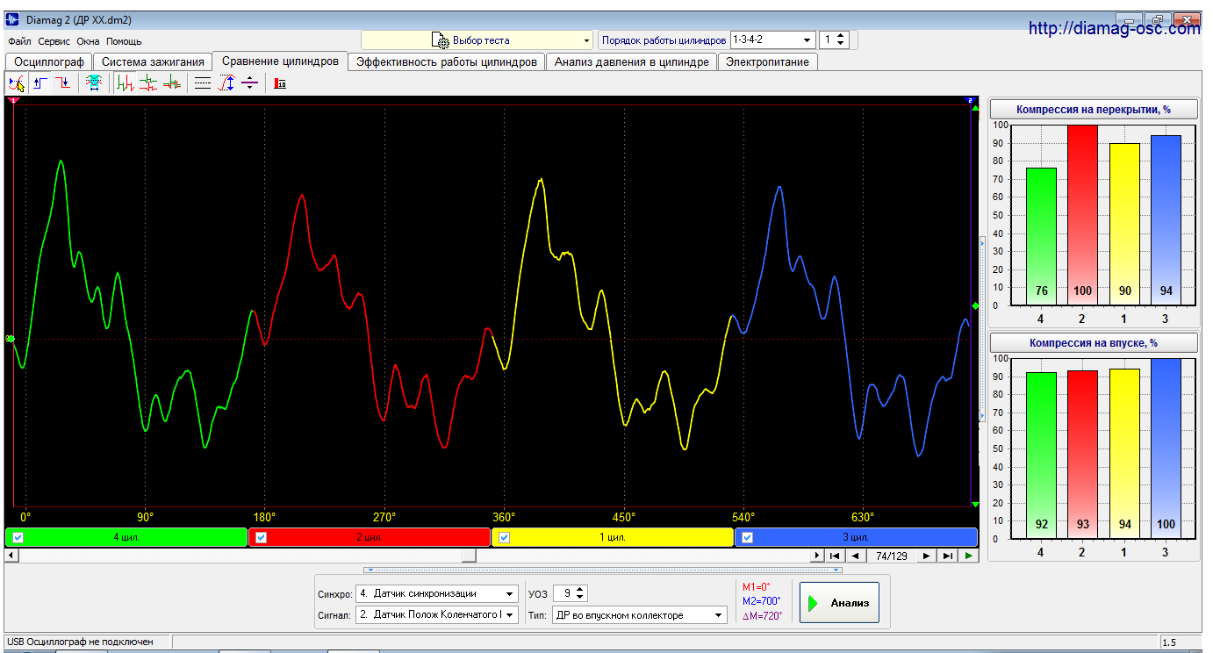Jump to first frame button
The image size is (1213, 653).
click(x=835, y=556)
